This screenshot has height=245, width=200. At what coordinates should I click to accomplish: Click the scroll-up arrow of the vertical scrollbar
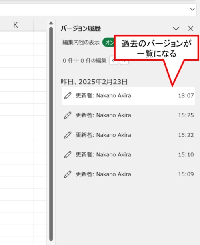tap(51, 23)
